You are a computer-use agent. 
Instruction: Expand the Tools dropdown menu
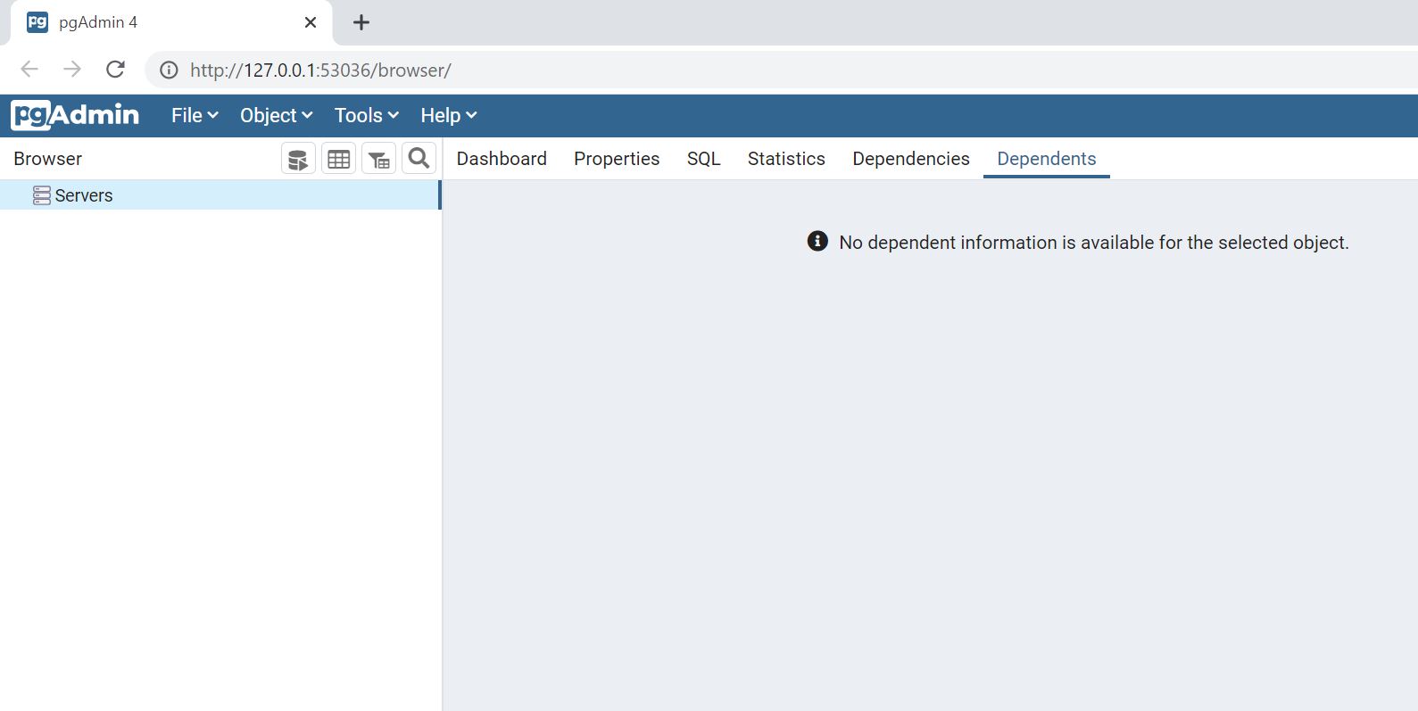(366, 115)
